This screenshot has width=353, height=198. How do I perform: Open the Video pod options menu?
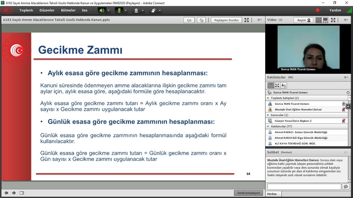346,20
